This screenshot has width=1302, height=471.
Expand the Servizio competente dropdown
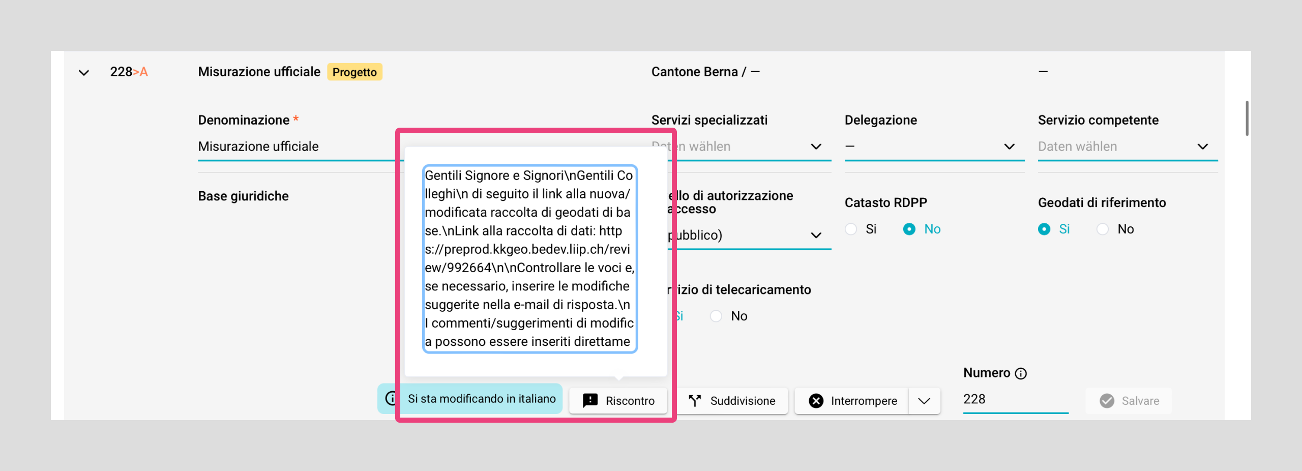click(x=1202, y=147)
